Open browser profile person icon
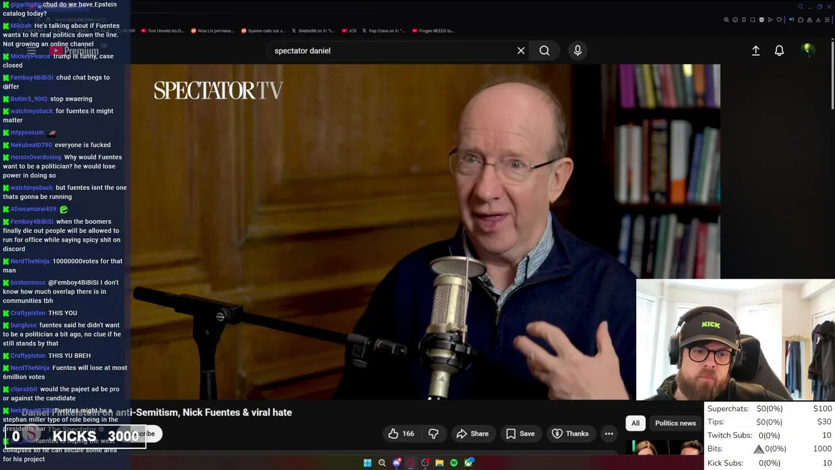 (810, 20)
